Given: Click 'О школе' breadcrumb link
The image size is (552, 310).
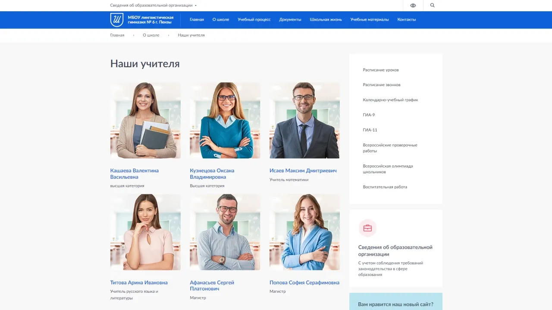Looking at the screenshot, I should (x=151, y=35).
